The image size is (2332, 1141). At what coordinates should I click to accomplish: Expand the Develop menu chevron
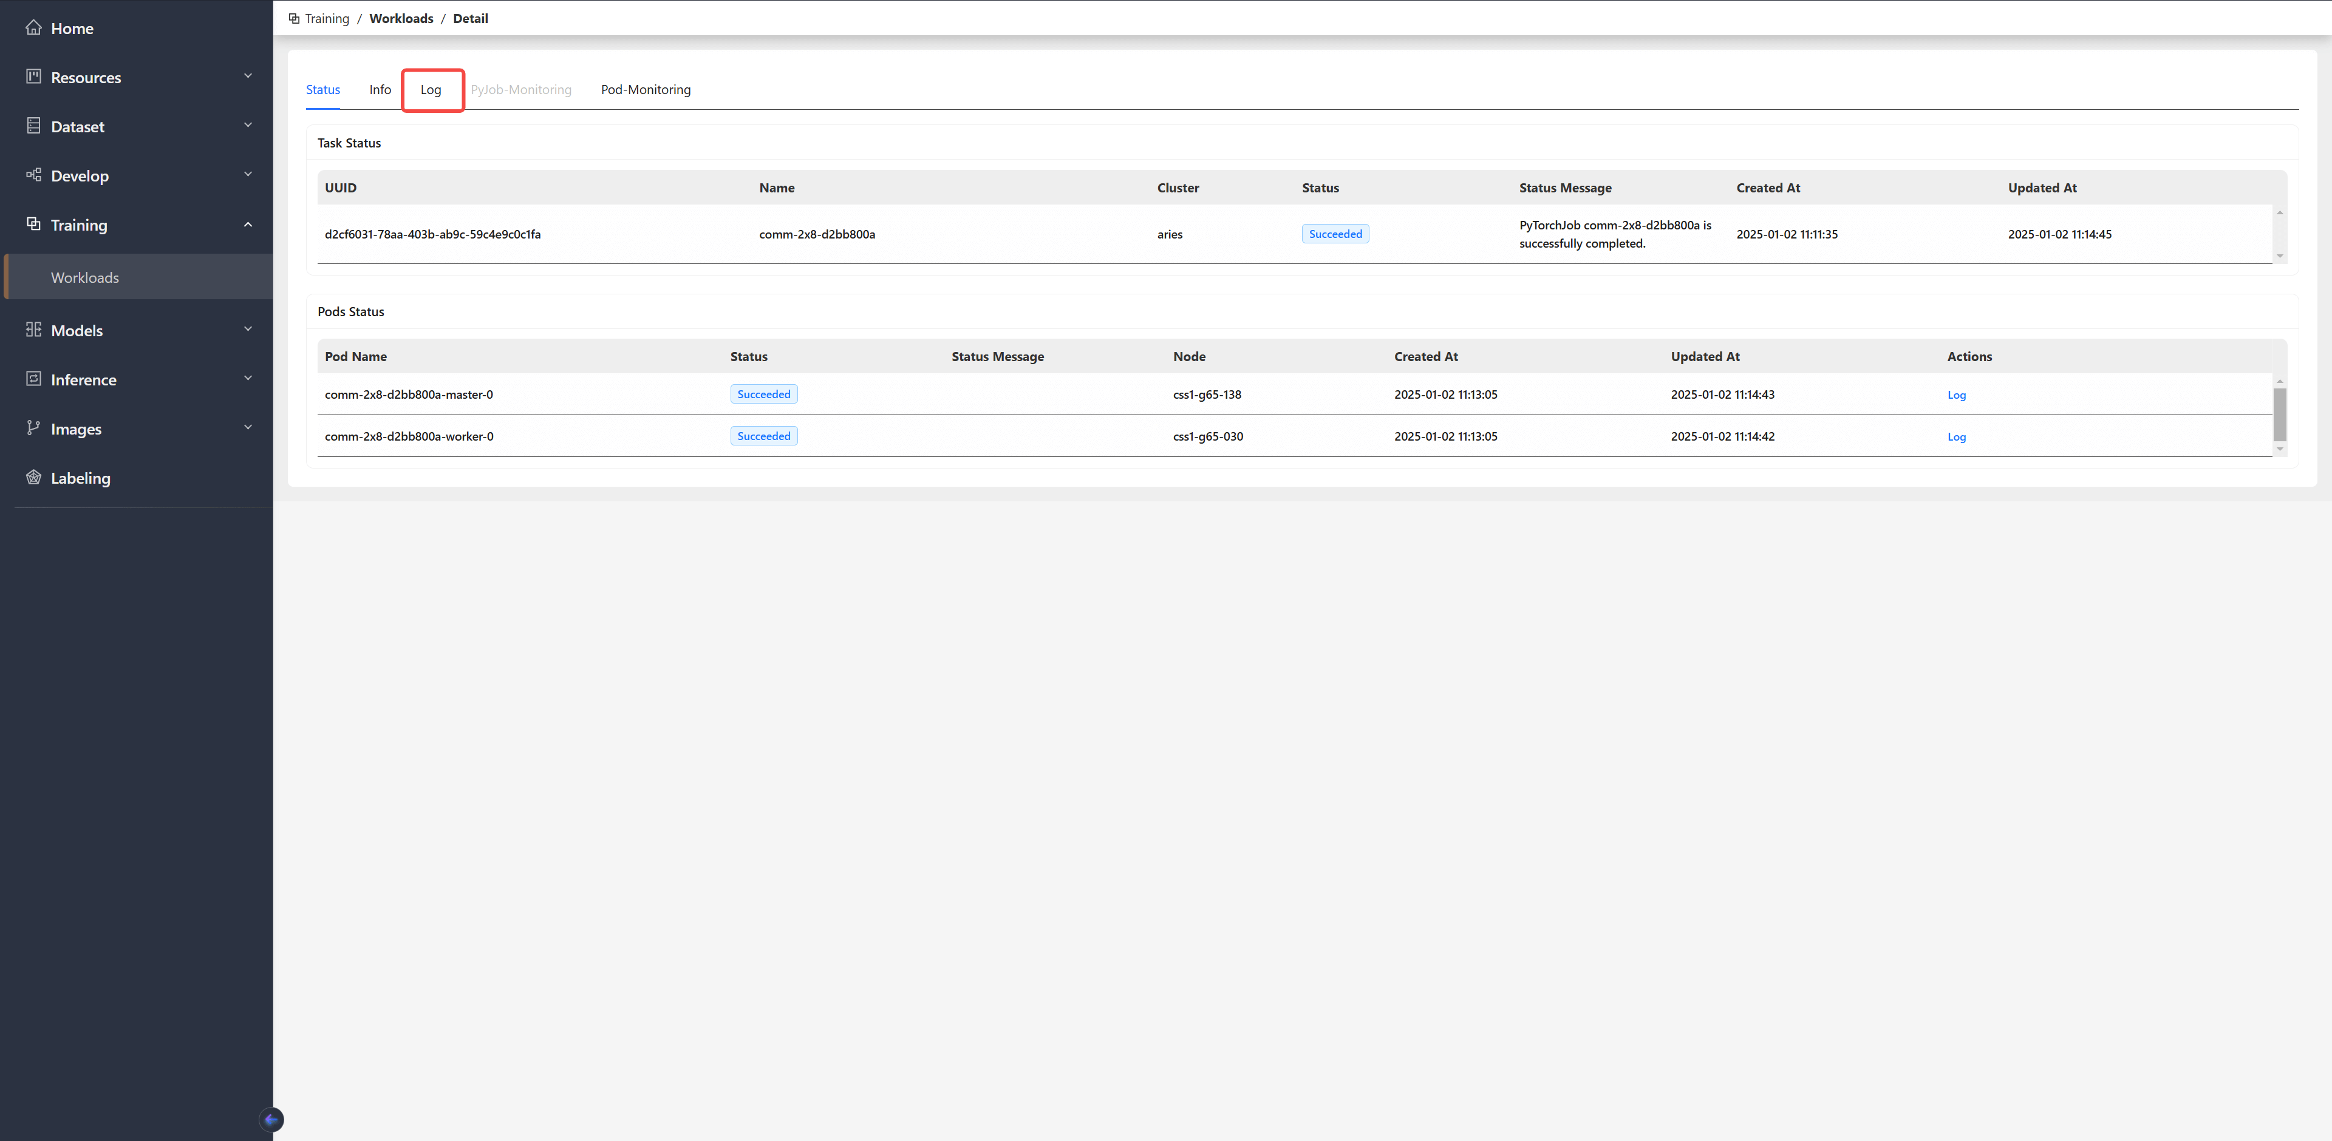point(248,174)
